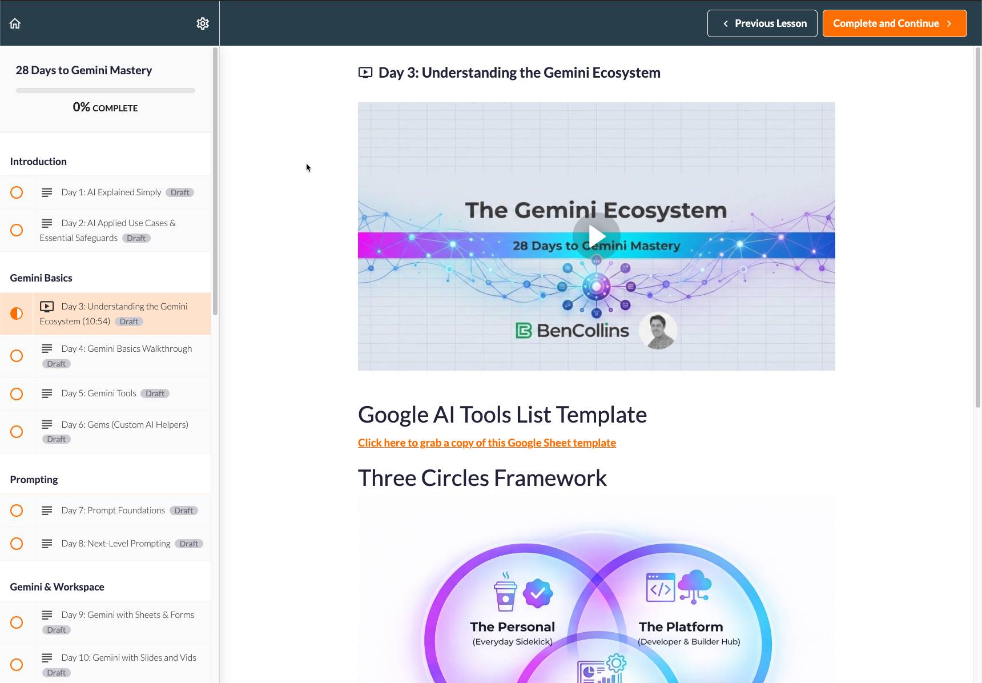The image size is (982, 683).
Task: Click the video icon beside Day 3 sidebar lesson
Action: [x=47, y=307]
